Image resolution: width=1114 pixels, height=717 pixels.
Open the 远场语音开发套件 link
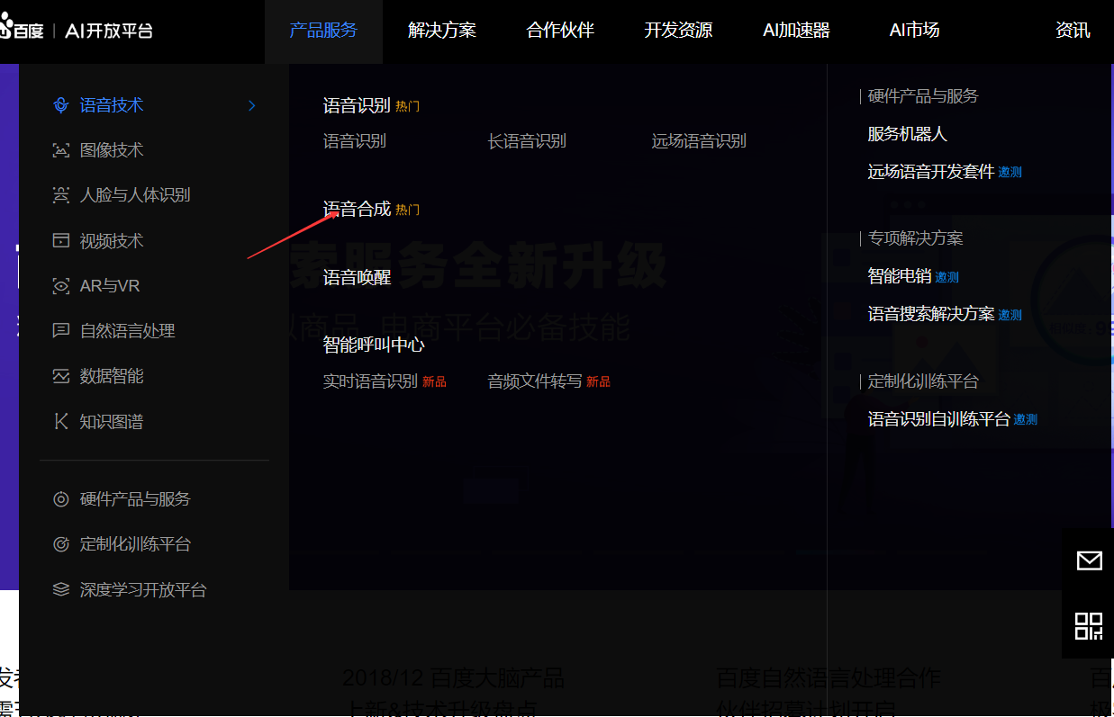coord(931,172)
